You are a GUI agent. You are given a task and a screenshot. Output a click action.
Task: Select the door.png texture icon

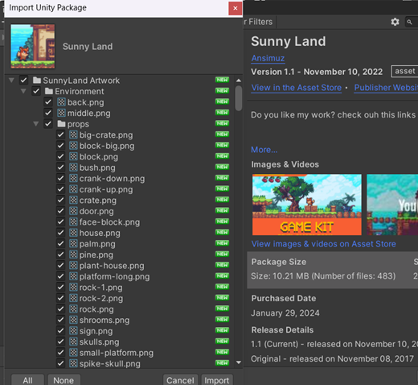[73, 211]
